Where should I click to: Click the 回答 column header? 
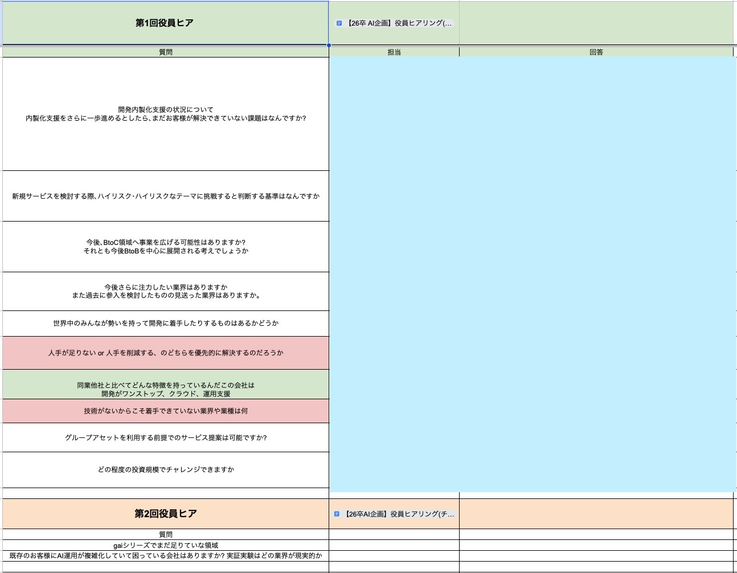coord(596,52)
